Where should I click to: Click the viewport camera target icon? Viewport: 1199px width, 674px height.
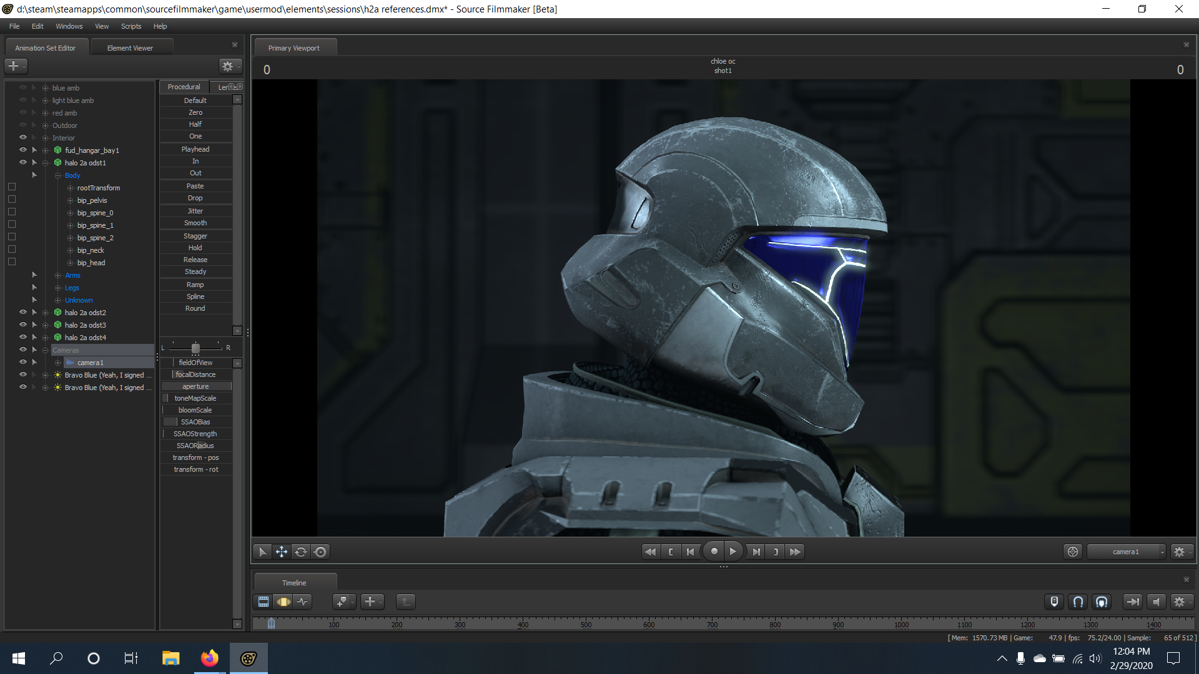[x=1073, y=552]
